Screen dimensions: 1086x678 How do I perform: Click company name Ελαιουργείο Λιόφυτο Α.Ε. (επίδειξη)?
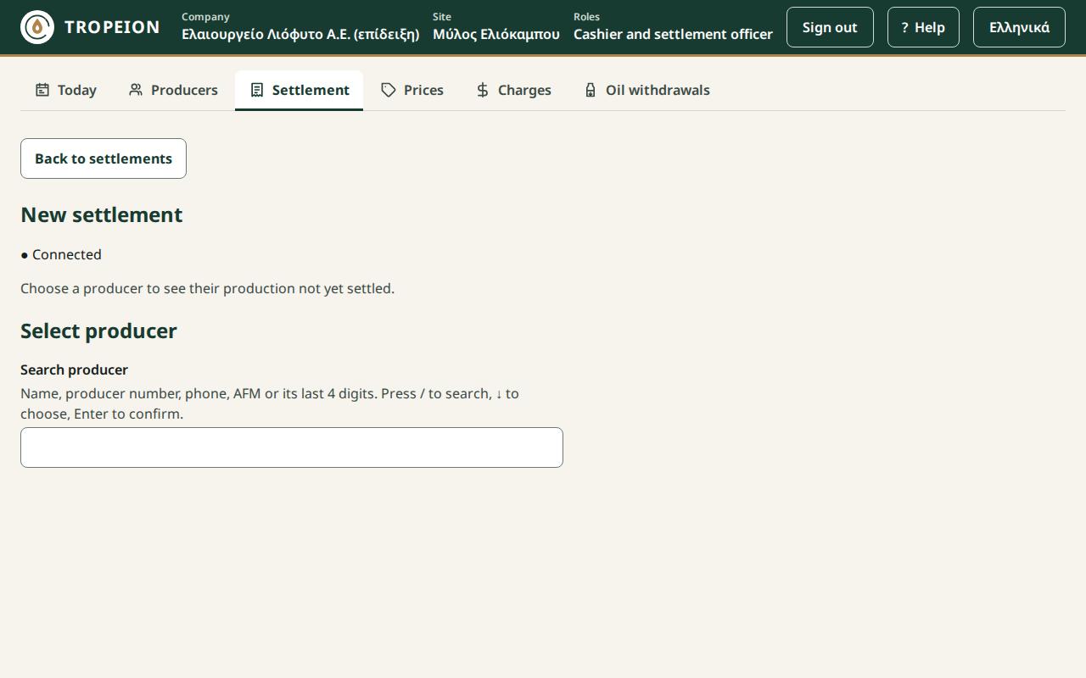[300, 35]
